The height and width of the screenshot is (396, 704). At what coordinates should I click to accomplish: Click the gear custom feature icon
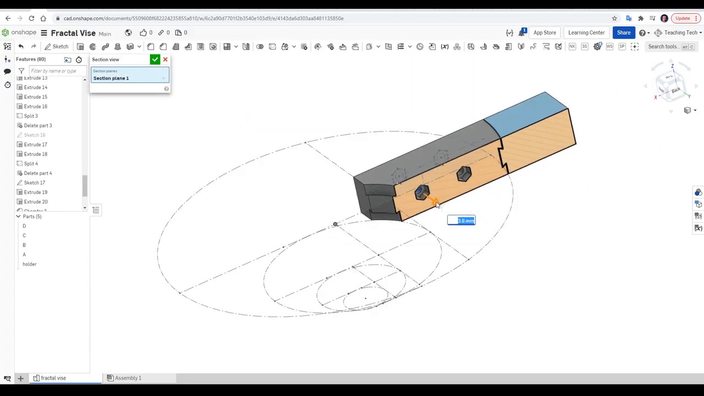tap(597, 47)
